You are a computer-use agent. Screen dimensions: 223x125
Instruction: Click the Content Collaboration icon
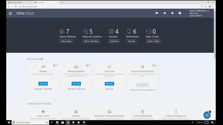[143, 111]
